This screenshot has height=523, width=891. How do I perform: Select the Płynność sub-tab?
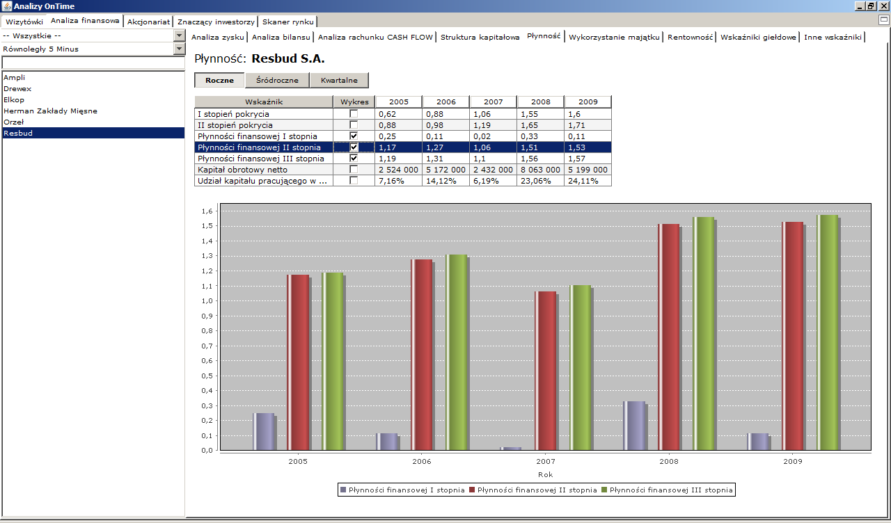(544, 36)
